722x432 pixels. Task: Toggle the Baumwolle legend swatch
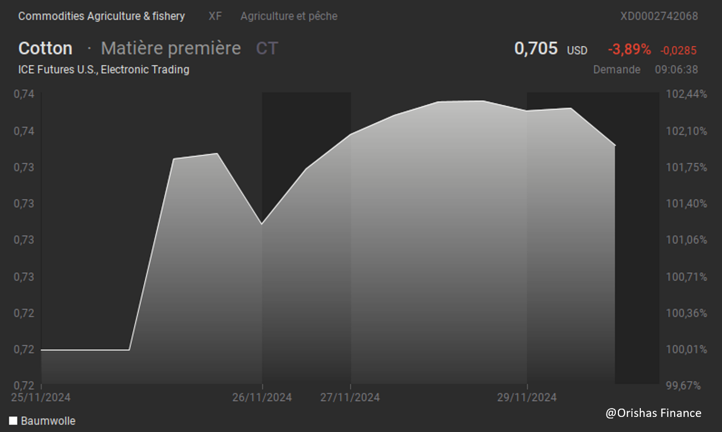point(13,421)
